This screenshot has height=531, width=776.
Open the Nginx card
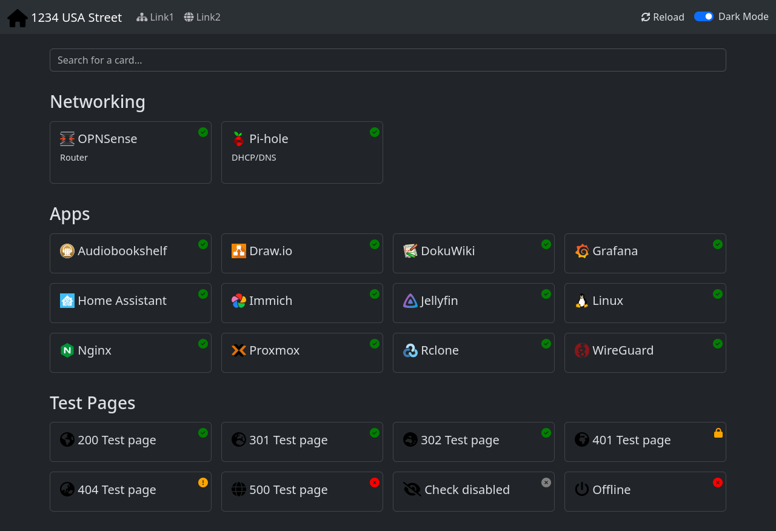(130, 353)
